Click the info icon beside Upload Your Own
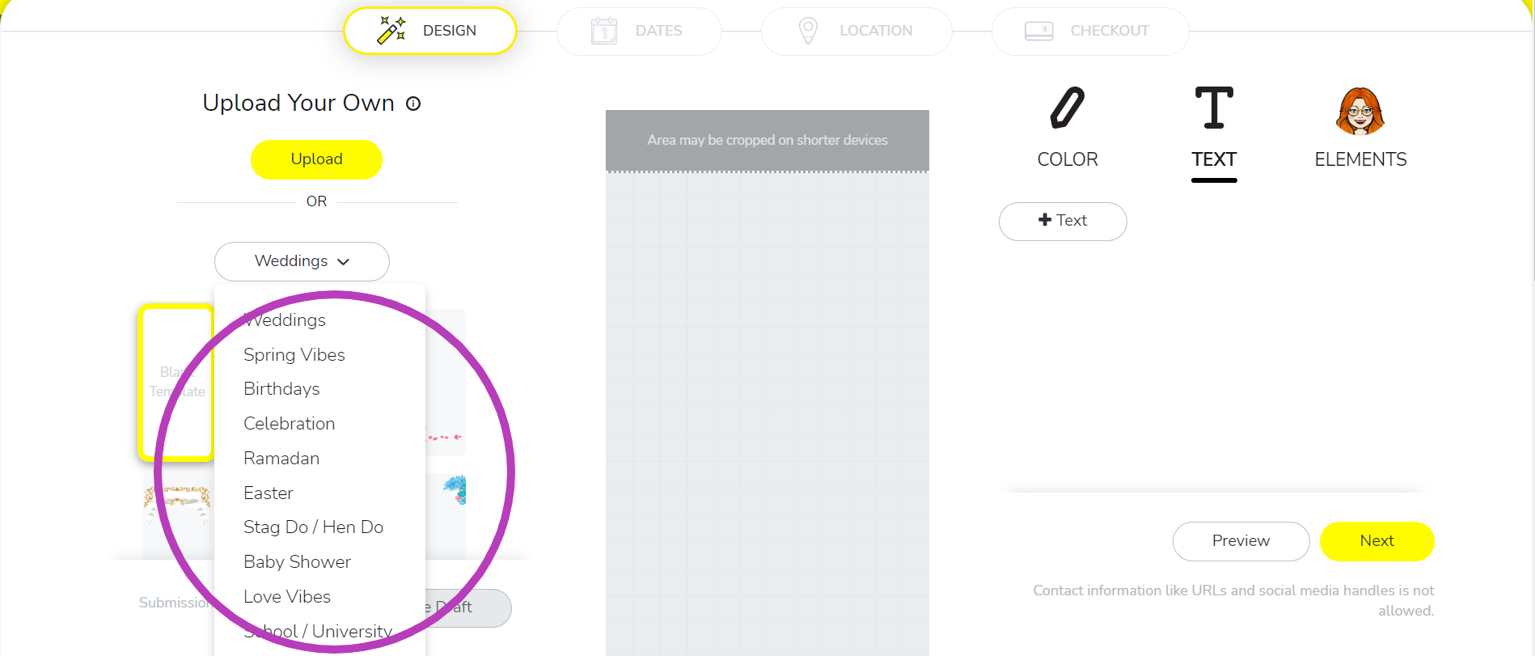The height and width of the screenshot is (656, 1535). [413, 104]
